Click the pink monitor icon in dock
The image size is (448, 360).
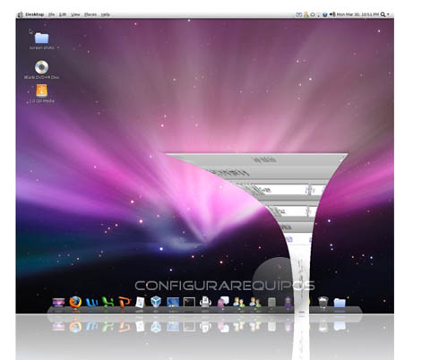58,302
